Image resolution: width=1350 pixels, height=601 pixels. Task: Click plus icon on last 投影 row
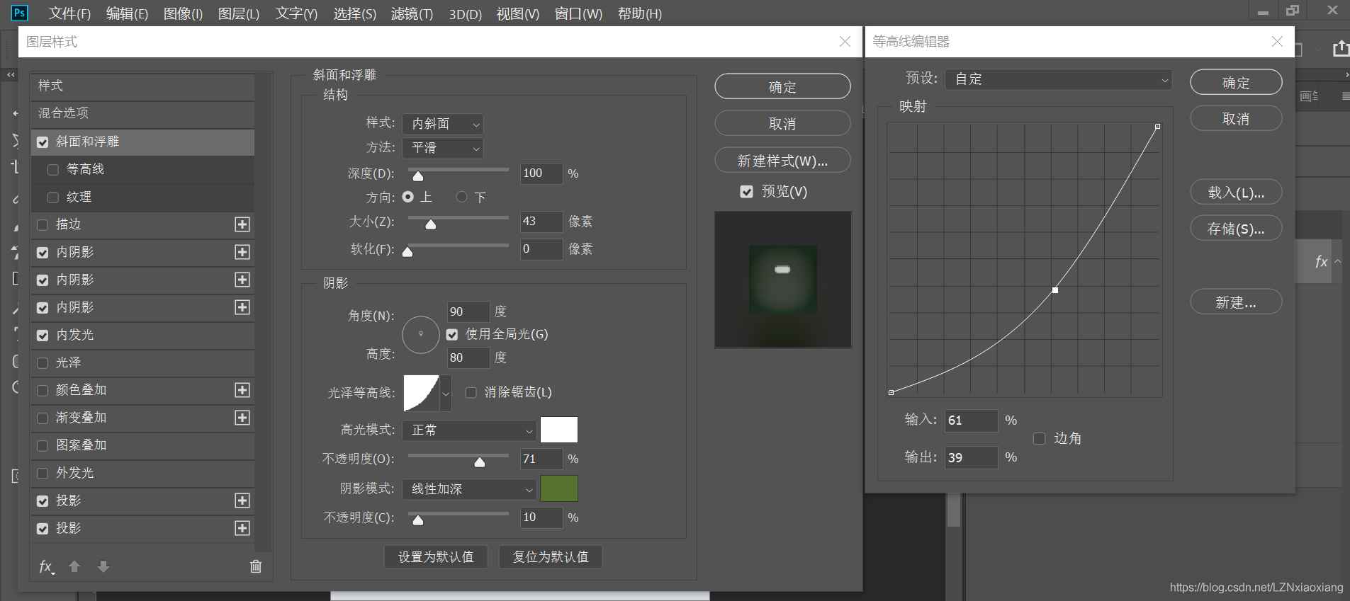[x=242, y=528]
